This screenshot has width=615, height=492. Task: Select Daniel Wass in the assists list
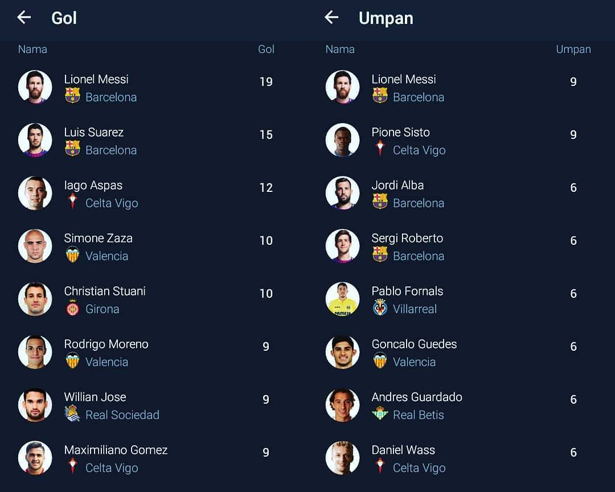tap(458, 458)
